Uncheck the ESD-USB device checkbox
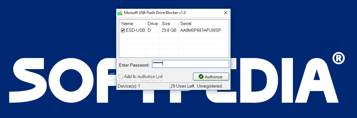The width and height of the screenshot is (357, 118). (123, 30)
